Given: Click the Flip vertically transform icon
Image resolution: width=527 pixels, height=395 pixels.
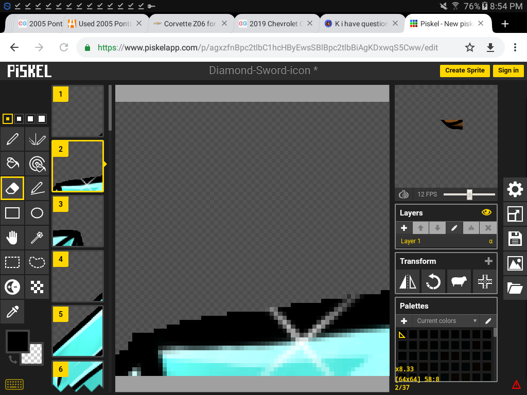Looking at the screenshot, I should point(408,281).
